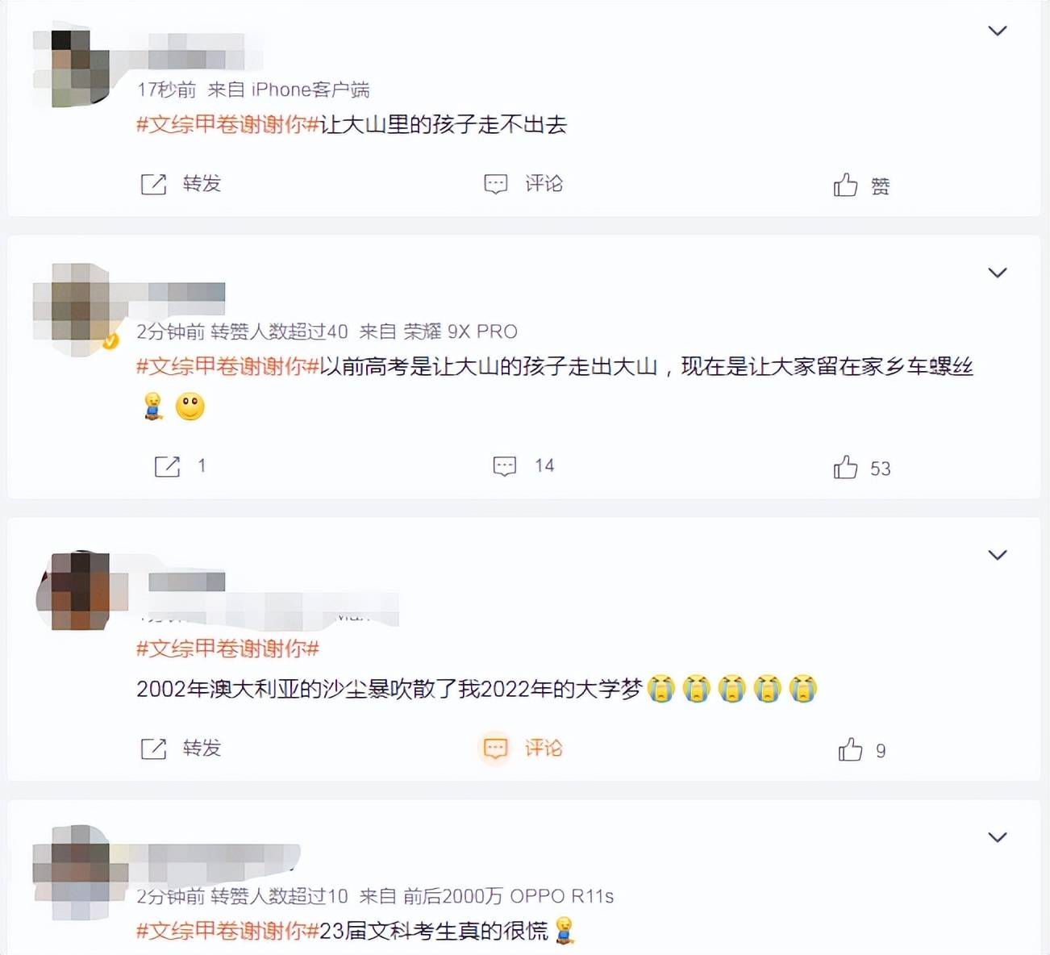Open highlighted comment icon on sandstorm post
1050x955 pixels.
(495, 749)
